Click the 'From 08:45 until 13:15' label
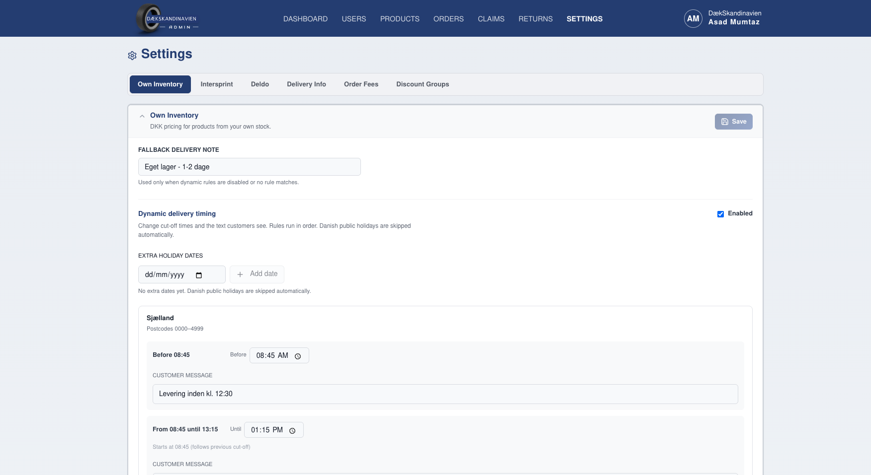The width and height of the screenshot is (871, 475). point(185,429)
